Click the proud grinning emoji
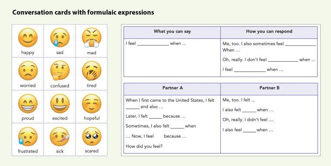Image resolution: width=331 pixels, height=166 pixels. 28,104
